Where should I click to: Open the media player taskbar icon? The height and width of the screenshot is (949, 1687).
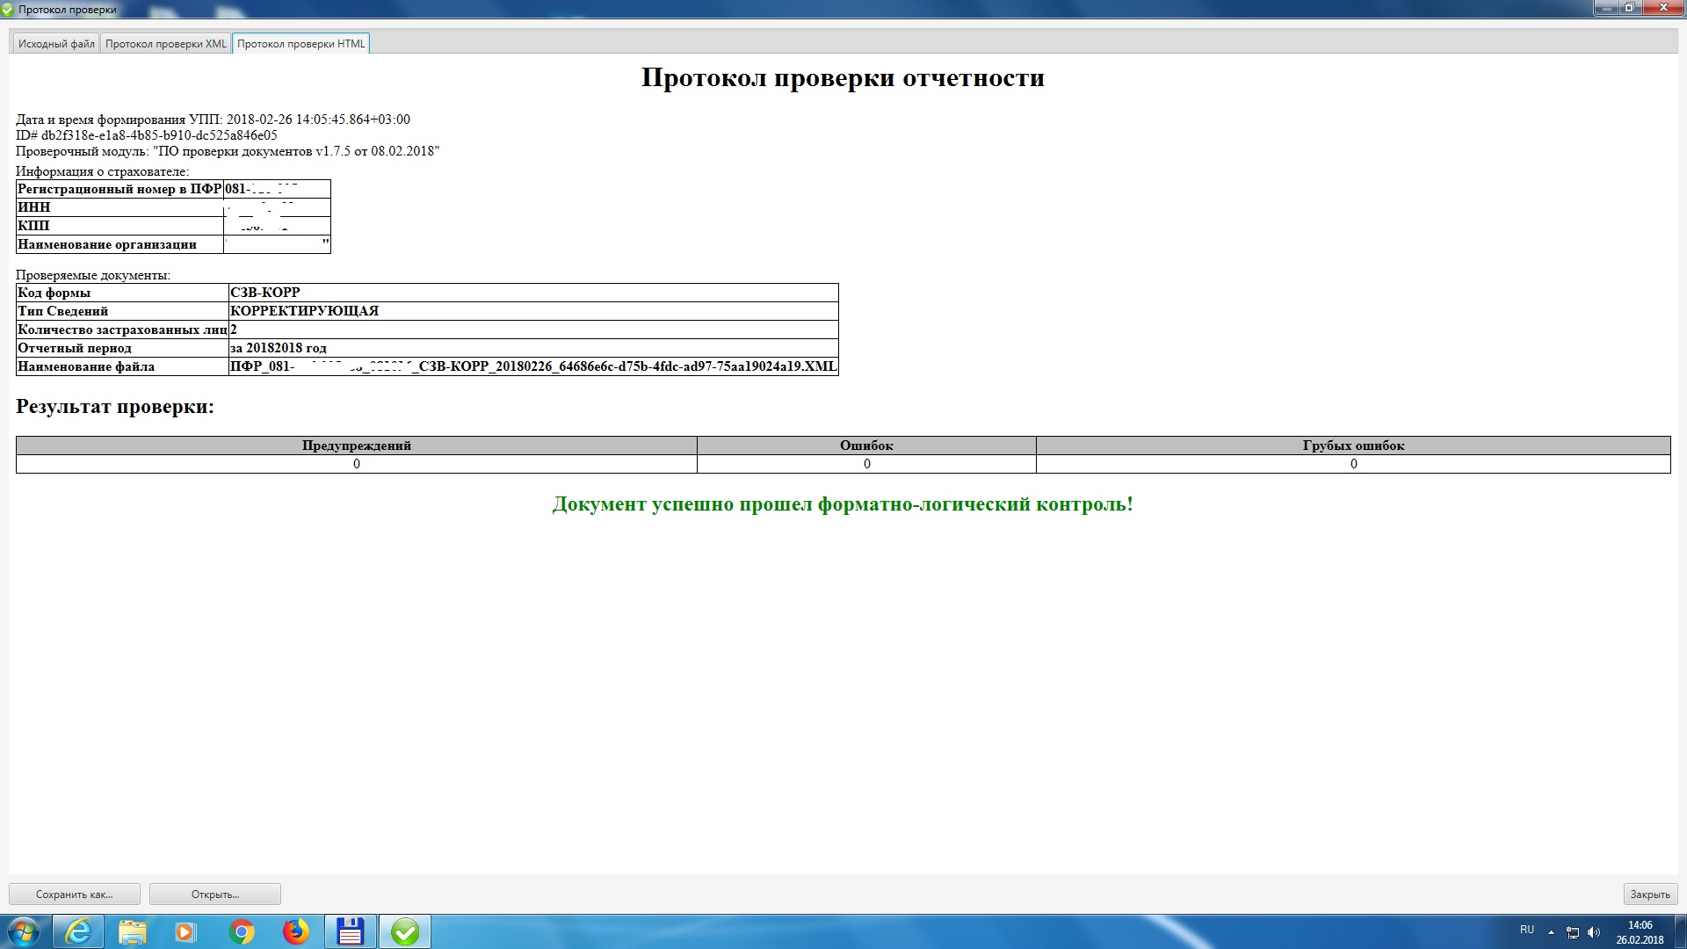(x=185, y=931)
